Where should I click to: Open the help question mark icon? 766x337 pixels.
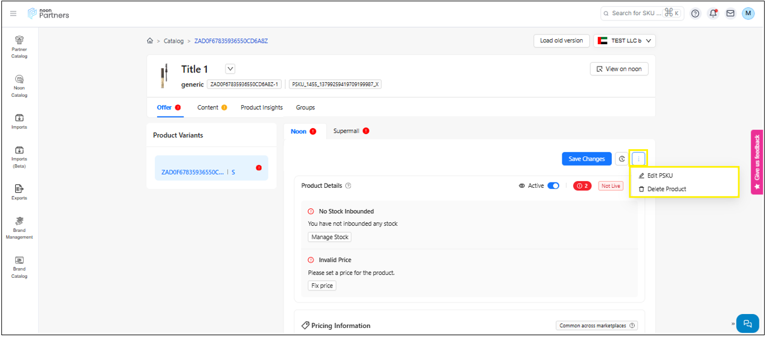695,13
